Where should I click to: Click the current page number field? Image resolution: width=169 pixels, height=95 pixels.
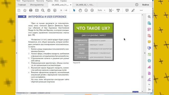[x=61, y=10]
